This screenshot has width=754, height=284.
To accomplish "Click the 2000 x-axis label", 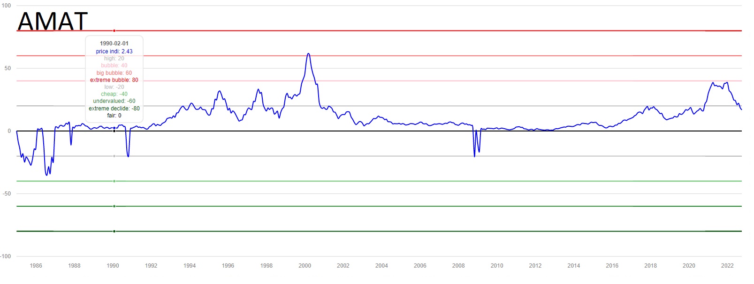I will coord(305,266).
